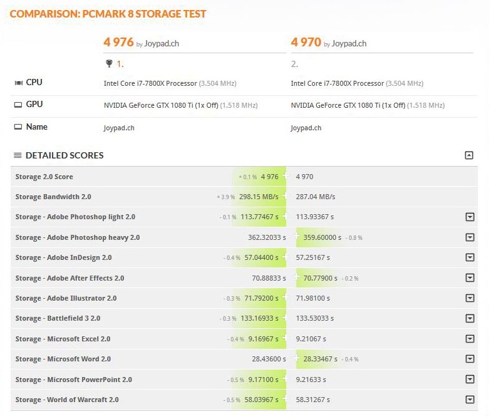Expand Microsoft PowerPoint 2.0 details
Image resolution: width=491 pixels, height=419 pixels.
[470, 380]
